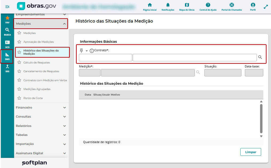Screen dimensions: 271x168
Task: Sort by the Motivo column header
Action: 115,95
